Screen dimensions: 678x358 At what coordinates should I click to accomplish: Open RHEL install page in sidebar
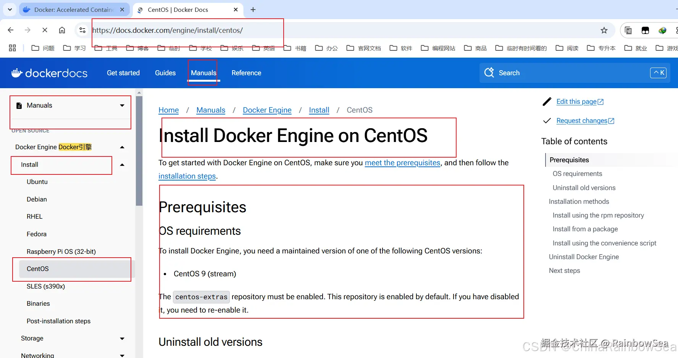coord(34,216)
